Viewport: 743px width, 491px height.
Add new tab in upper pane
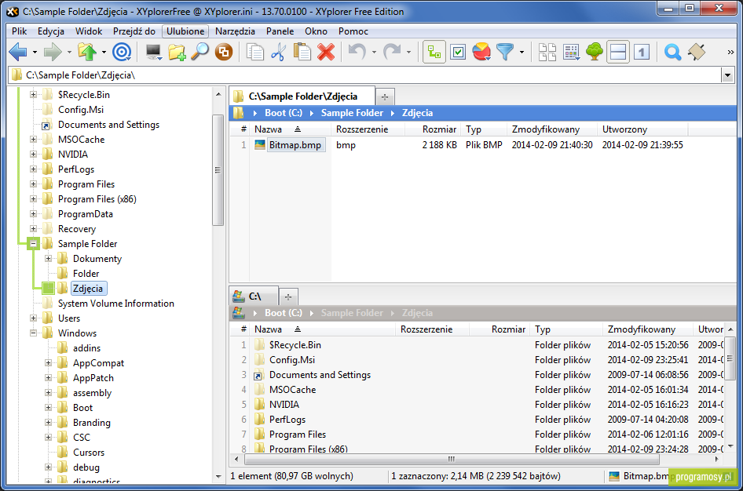(x=385, y=97)
